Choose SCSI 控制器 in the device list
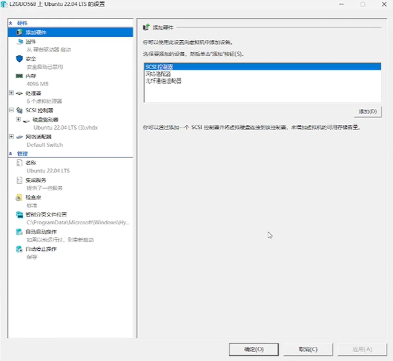Screen dimensions: 393x361 tap(263, 66)
